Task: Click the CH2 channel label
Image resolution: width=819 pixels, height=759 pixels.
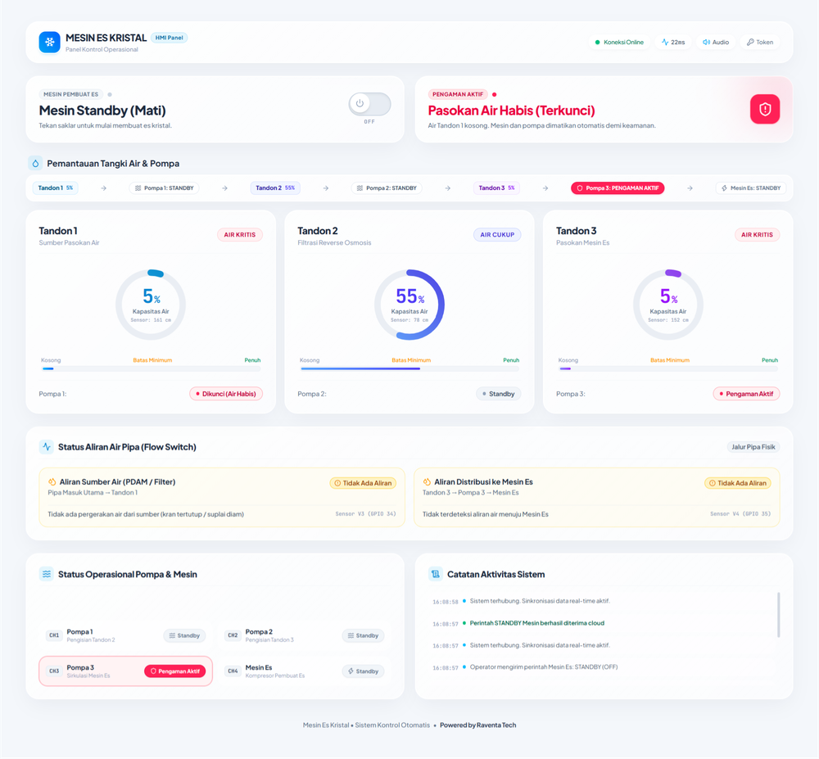Action: click(x=233, y=636)
